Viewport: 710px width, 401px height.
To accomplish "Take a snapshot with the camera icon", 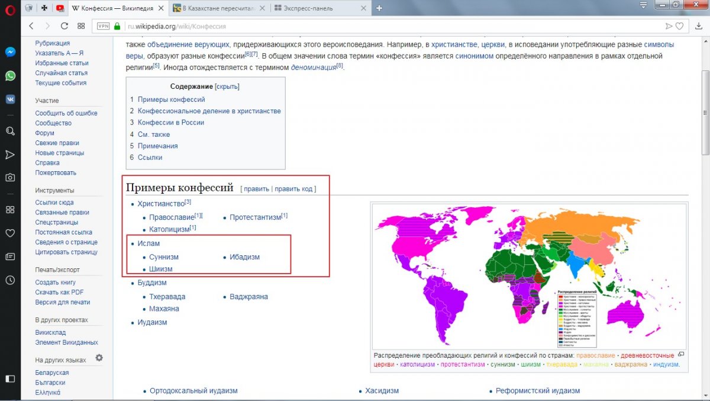I will tap(10, 177).
